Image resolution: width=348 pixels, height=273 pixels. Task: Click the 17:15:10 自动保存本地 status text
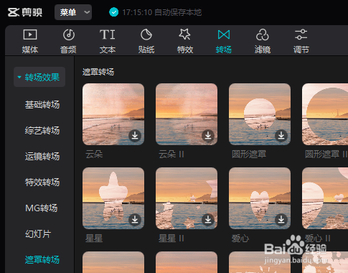click(162, 12)
